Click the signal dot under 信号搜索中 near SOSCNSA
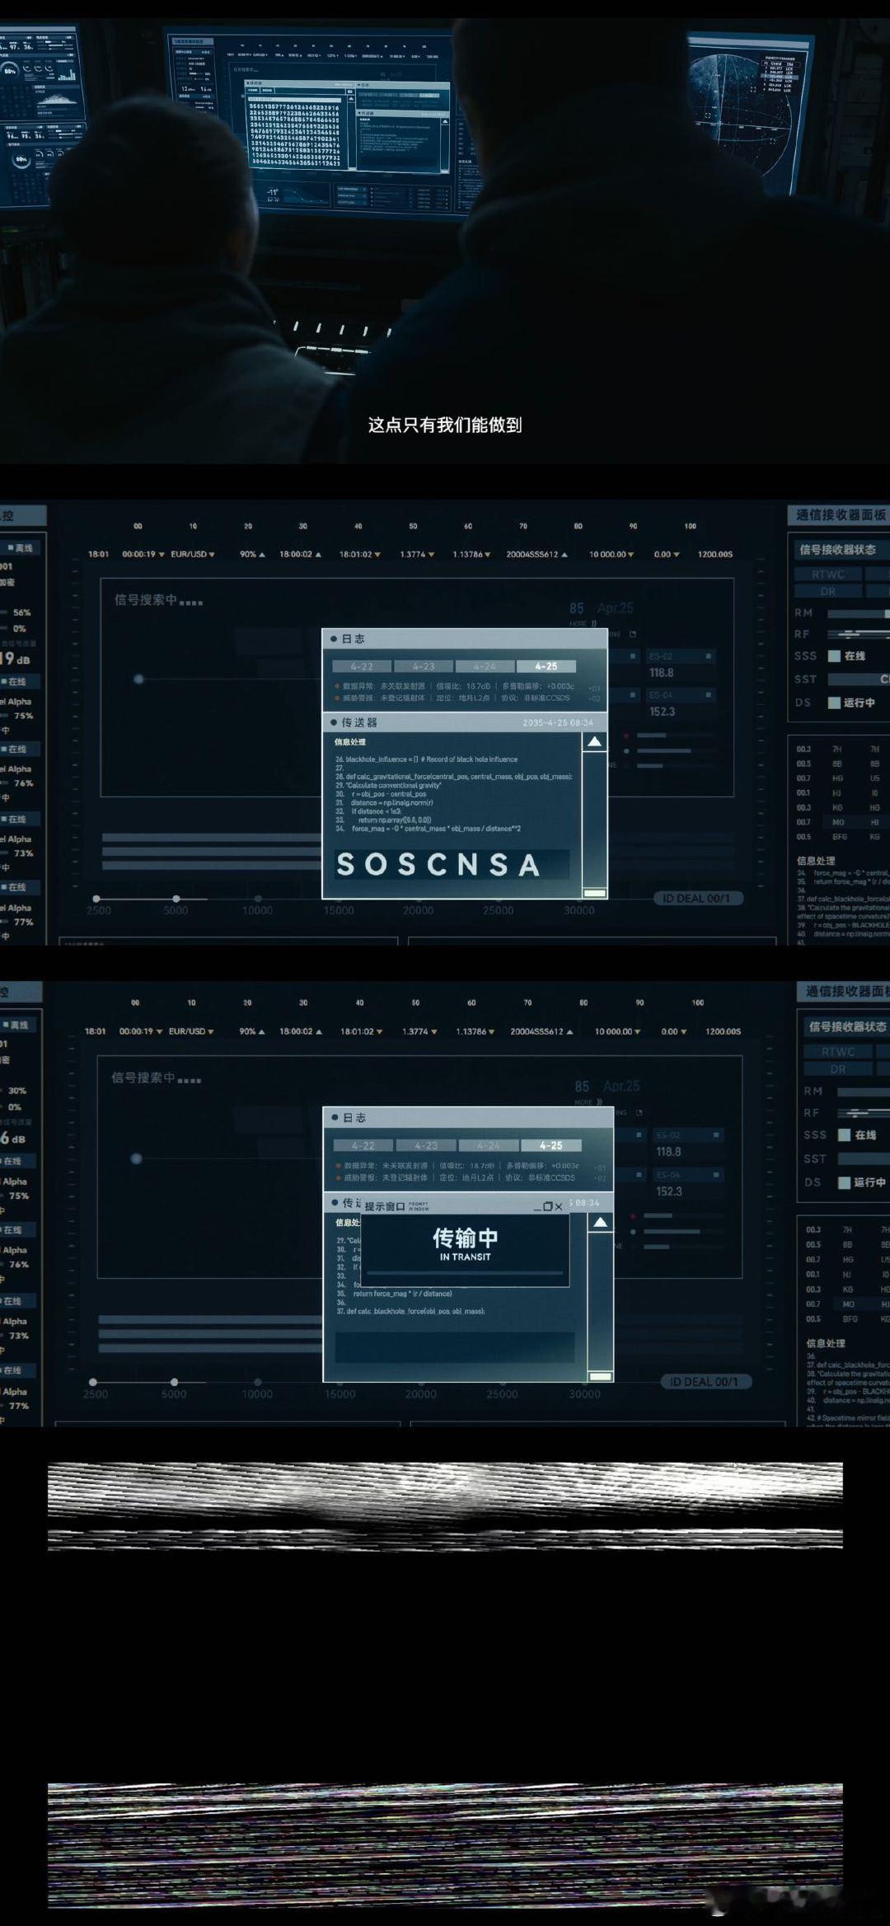 tap(138, 679)
